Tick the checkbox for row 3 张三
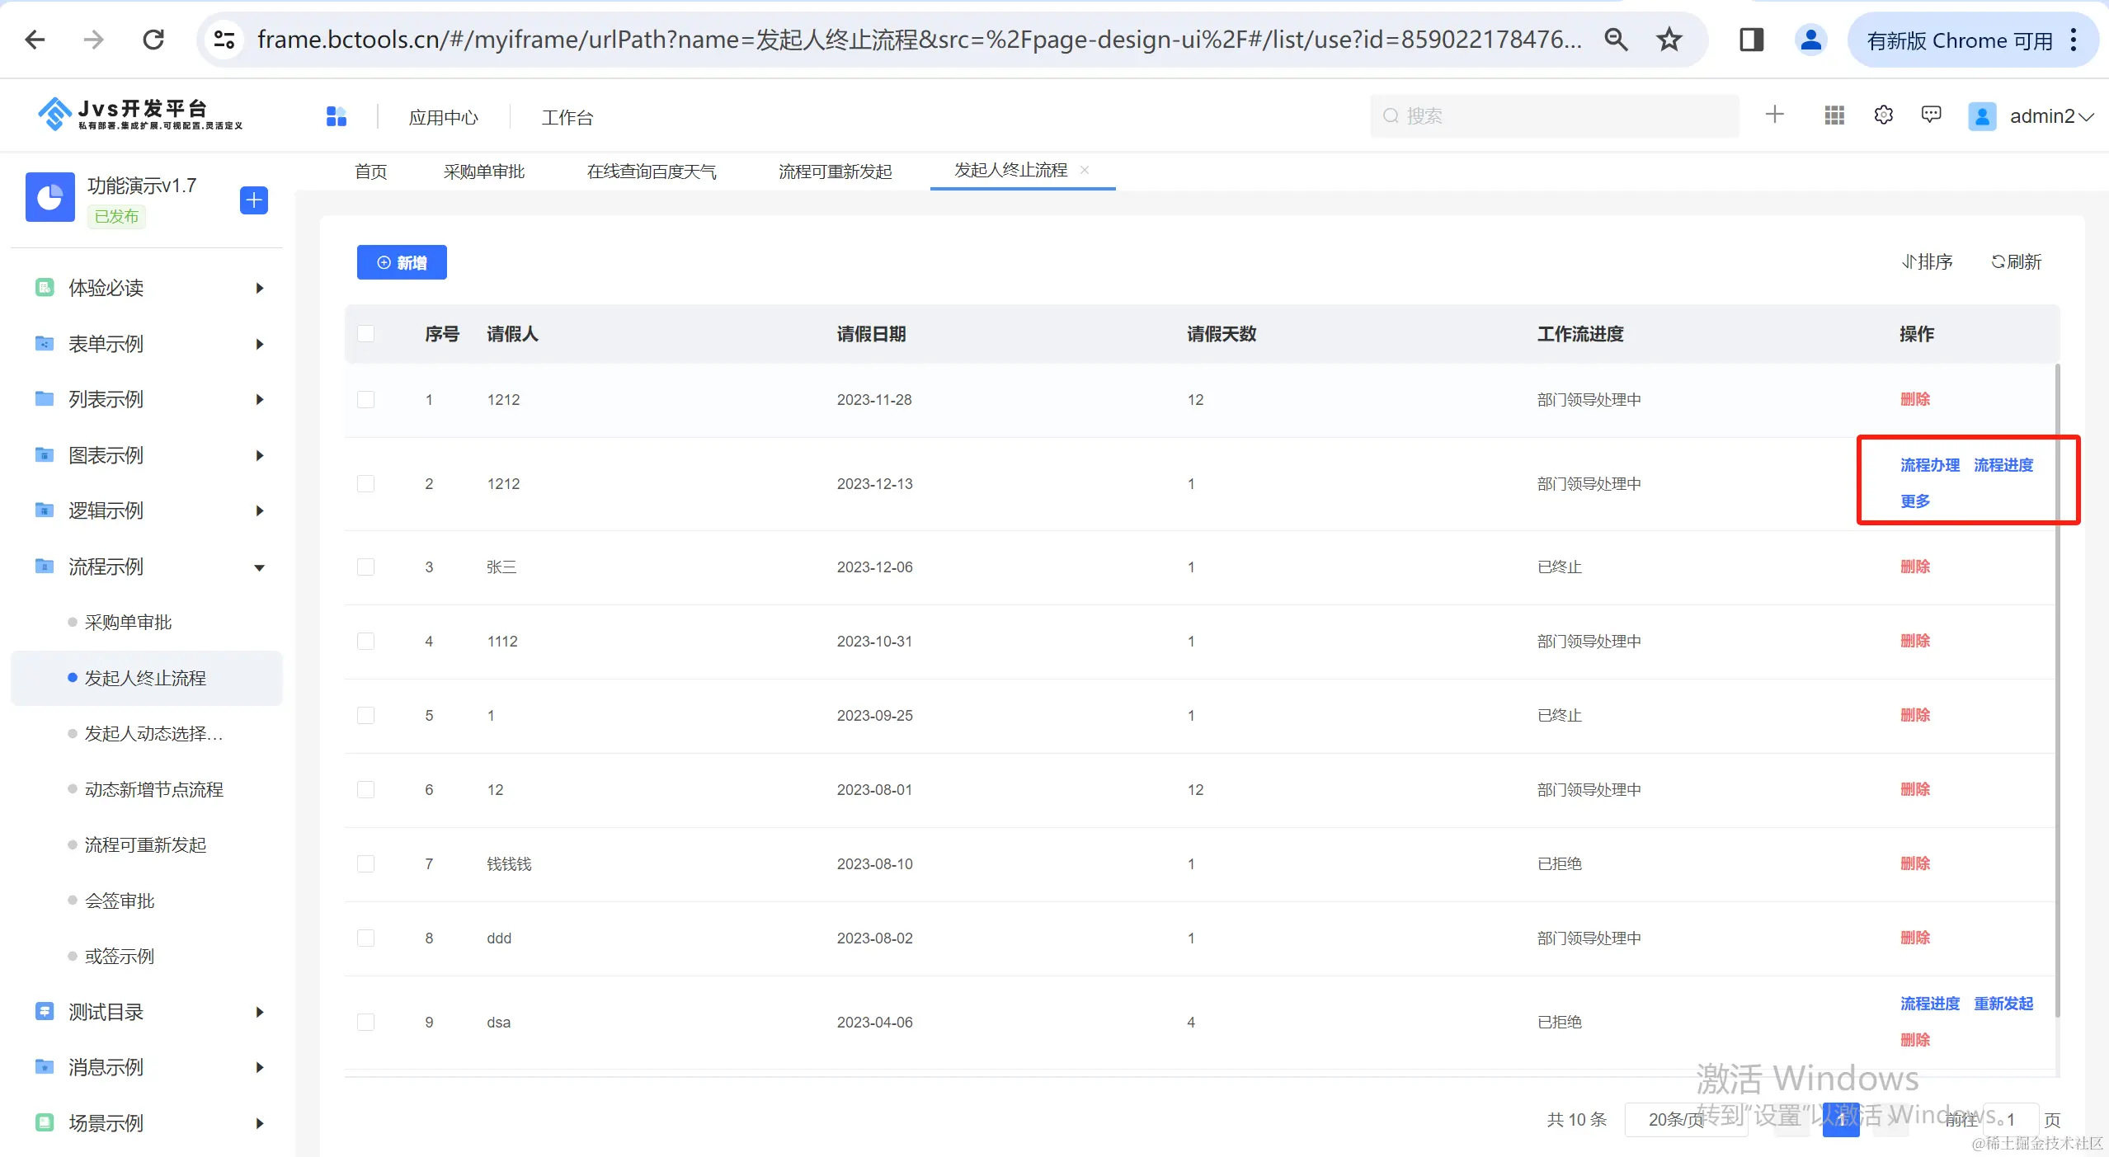This screenshot has width=2109, height=1157. click(366, 567)
